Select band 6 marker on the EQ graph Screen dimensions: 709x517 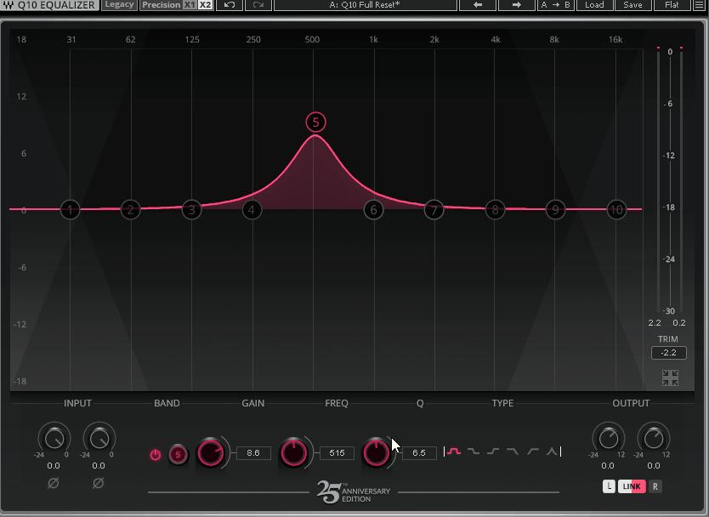tap(372, 209)
